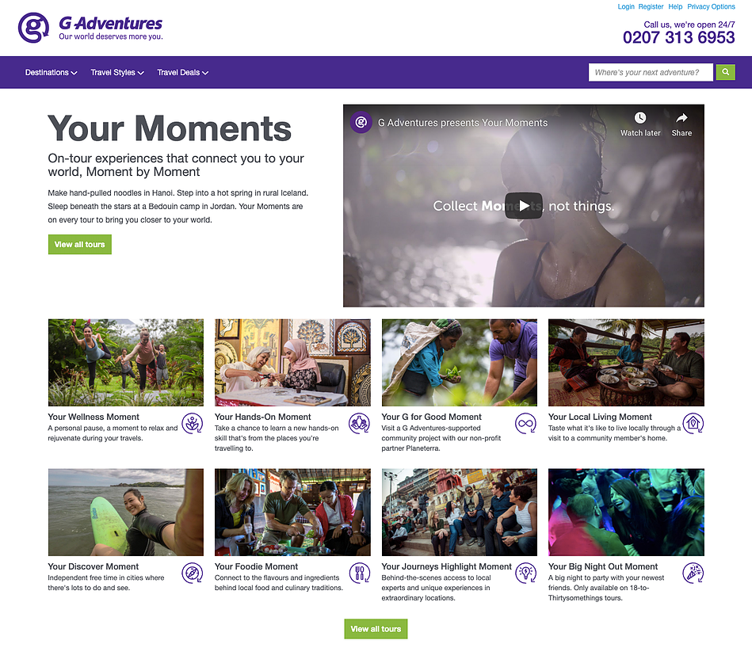Screen dimensions: 752x667
Task: Click the G Adventures logo icon
Action: coord(33,28)
